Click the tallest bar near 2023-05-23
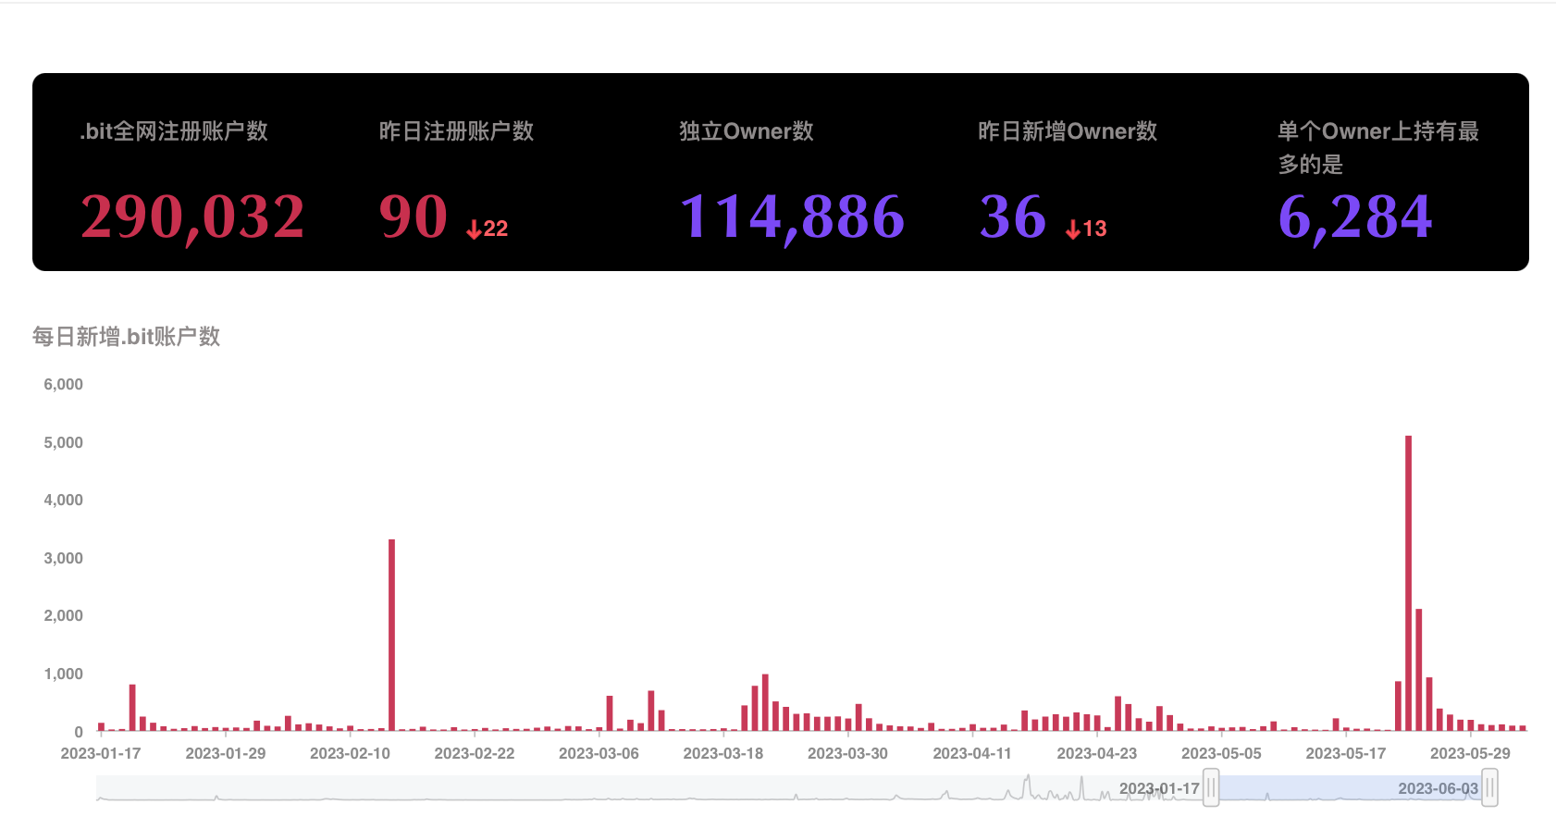The width and height of the screenshot is (1556, 829). [1408, 583]
